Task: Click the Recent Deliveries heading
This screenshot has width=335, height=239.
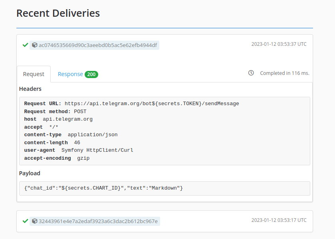Action: tap(58, 13)
